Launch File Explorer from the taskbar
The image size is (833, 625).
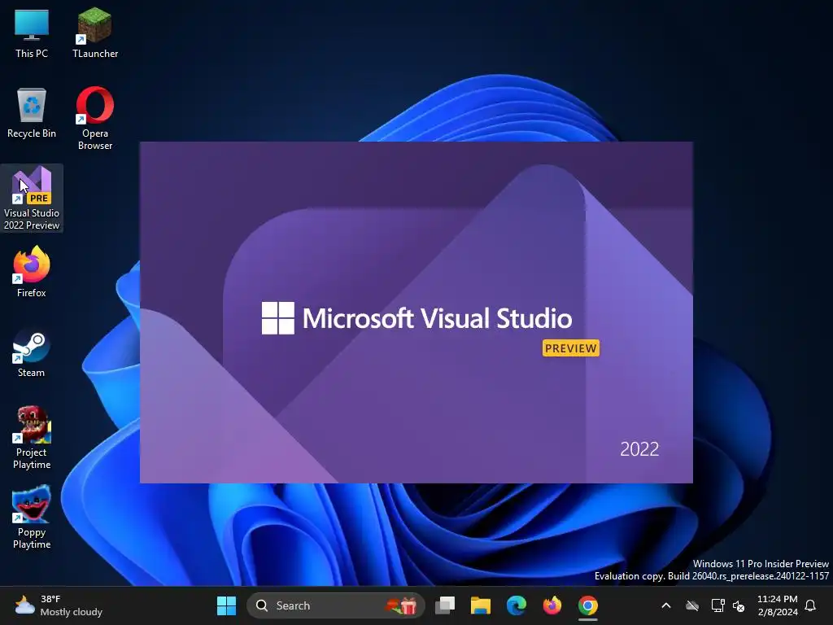[480, 605]
